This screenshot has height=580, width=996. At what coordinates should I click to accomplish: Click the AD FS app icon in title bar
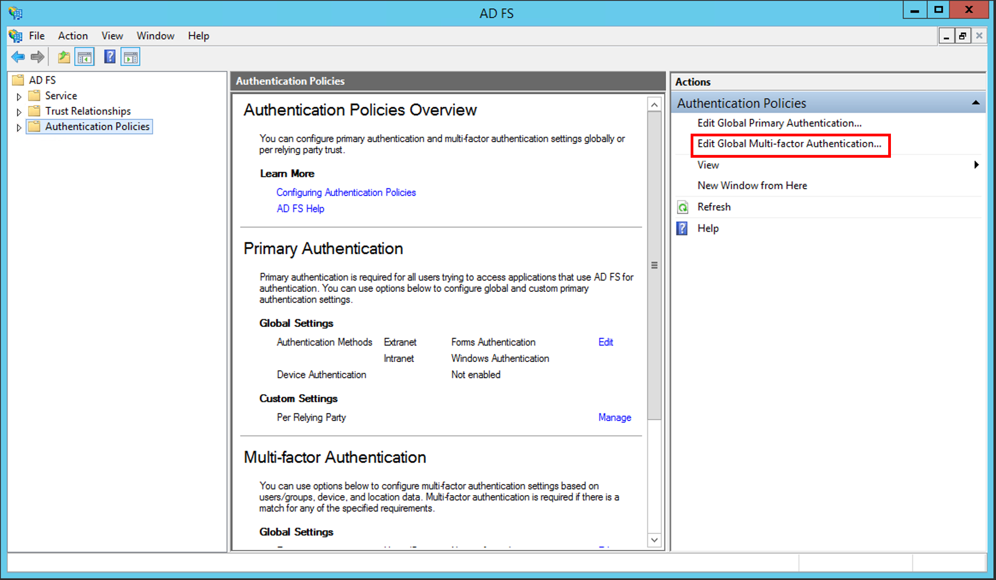click(x=15, y=13)
